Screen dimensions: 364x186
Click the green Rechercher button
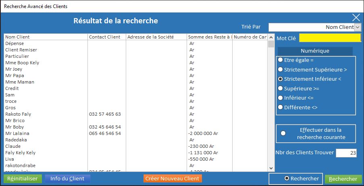pyautogui.click(x=343, y=179)
